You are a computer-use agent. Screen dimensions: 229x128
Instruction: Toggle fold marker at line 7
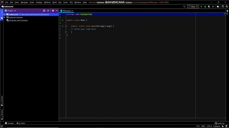coord(66,32)
